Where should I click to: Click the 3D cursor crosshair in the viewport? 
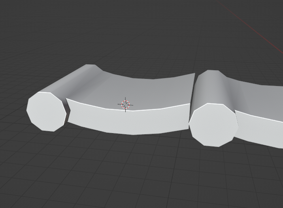[125, 104]
